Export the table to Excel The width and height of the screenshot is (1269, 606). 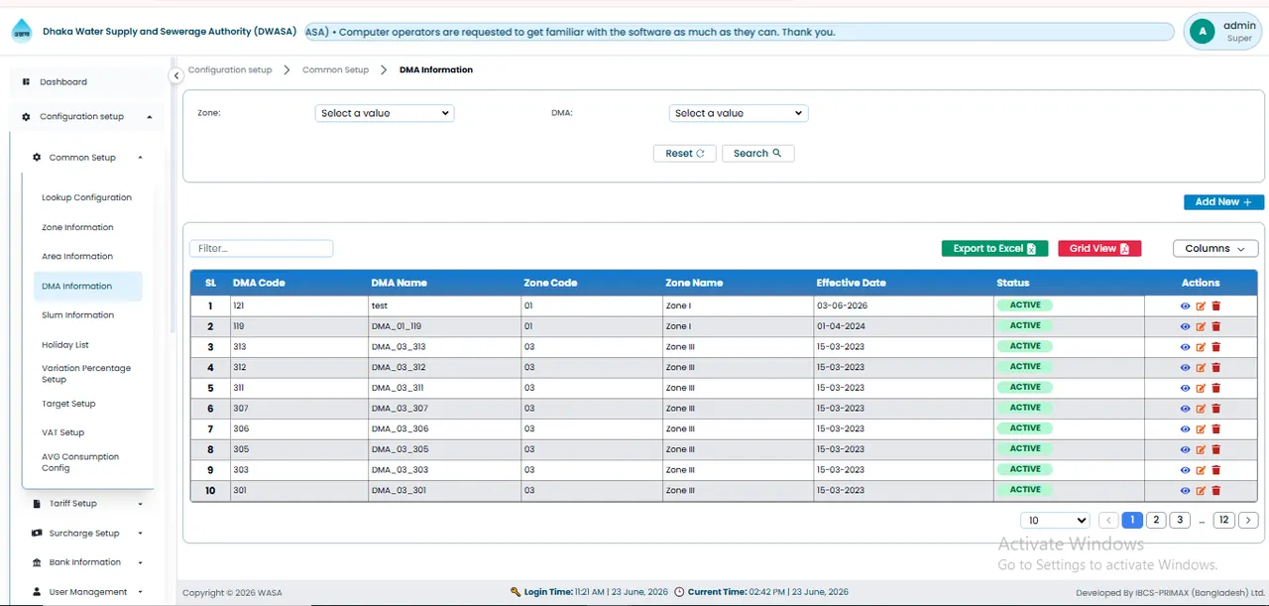pos(994,249)
